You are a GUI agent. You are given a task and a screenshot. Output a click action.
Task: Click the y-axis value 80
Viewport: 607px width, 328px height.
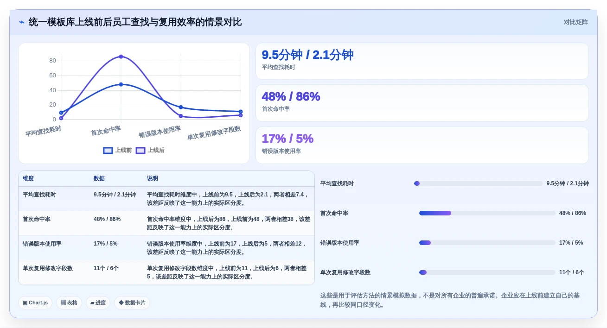tap(52, 60)
